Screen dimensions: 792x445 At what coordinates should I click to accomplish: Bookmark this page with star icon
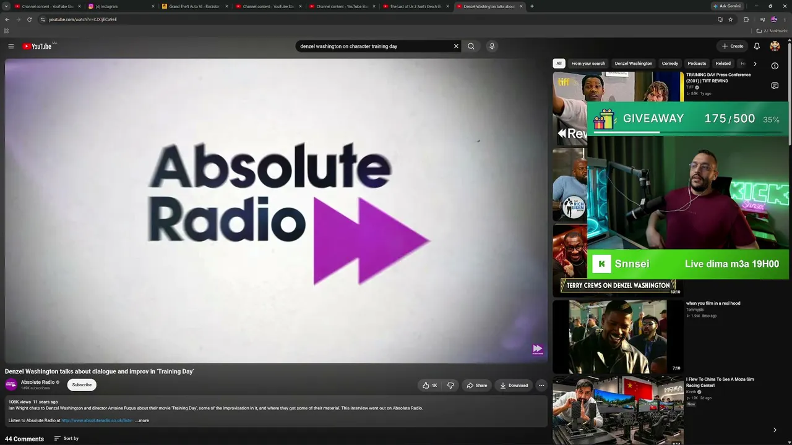[x=731, y=19]
